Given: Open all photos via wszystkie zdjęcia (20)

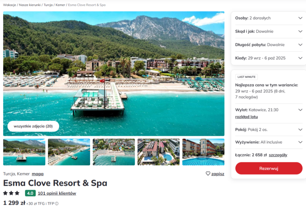Looking at the screenshot, I should [x=33, y=126].
